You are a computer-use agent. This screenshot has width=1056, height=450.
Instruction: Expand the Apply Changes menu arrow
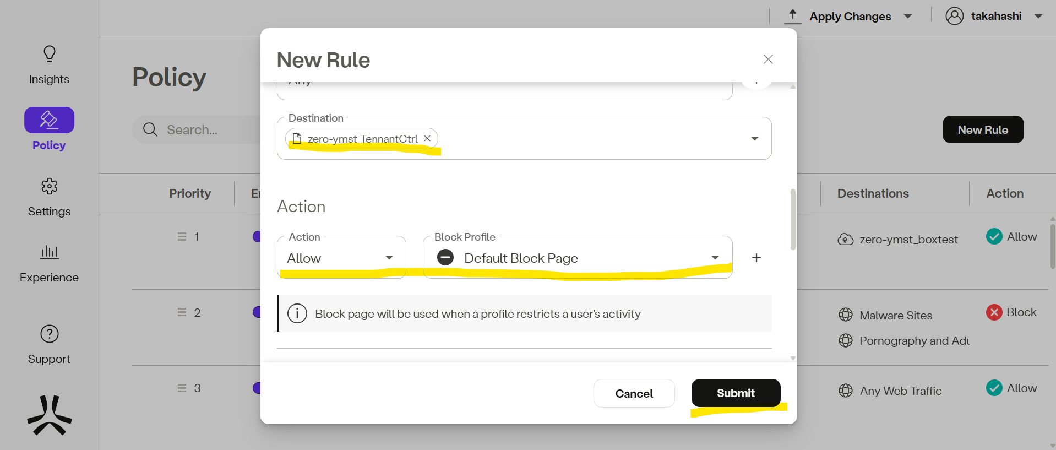[908, 17]
